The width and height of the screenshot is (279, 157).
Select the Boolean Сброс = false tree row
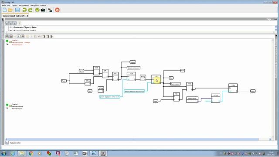point(24,27)
